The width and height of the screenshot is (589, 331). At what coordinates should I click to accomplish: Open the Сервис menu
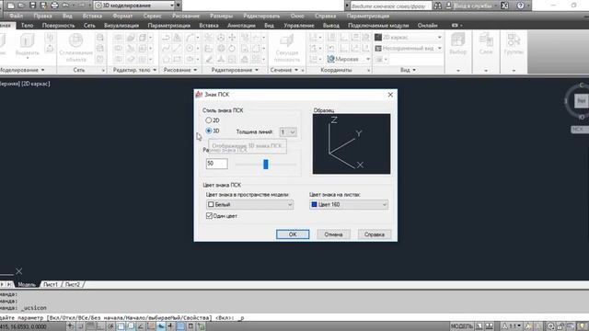pos(152,17)
